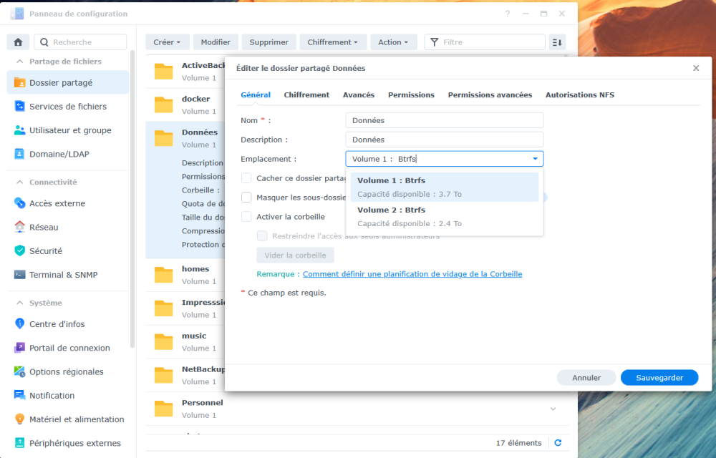Open the Corbeille scheduling help link

(x=412, y=274)
